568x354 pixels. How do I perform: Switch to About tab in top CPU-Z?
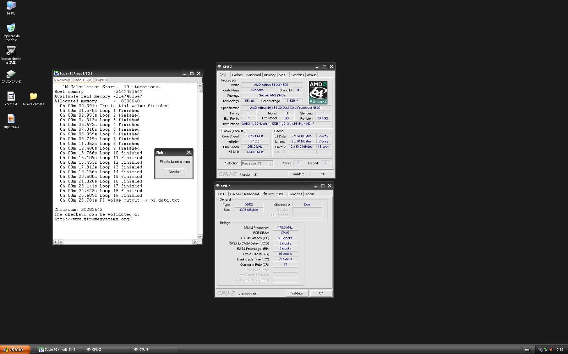pos(311,75)
